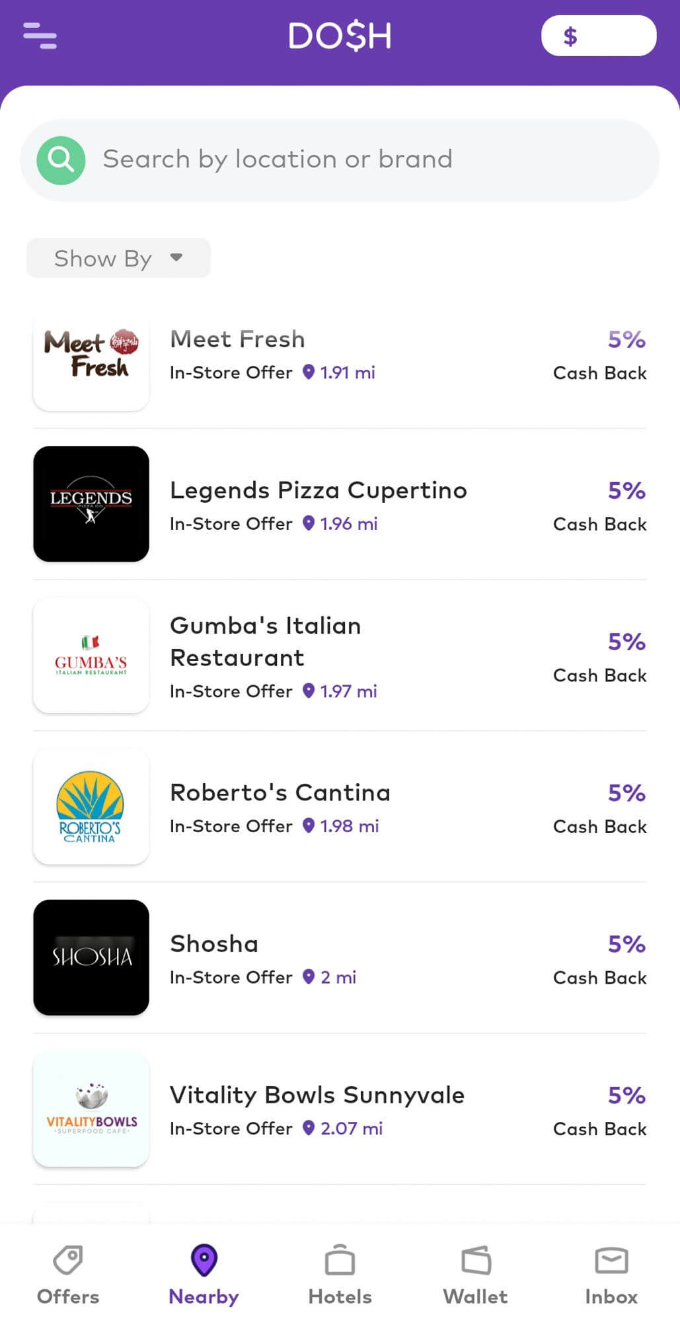This screenshot has width=680, height=1323.
Task: Open the Offers tag icon
Action: pyautogui.click(x=68, y=1260)
